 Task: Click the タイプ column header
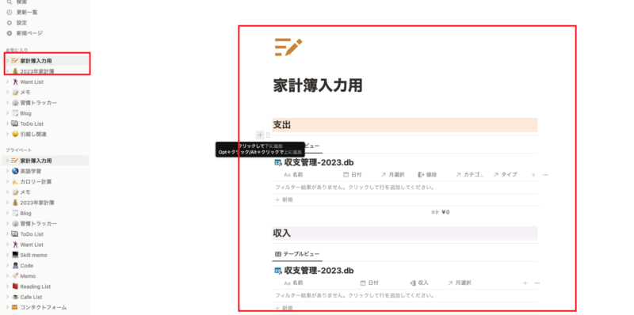(x=505, y=175)
